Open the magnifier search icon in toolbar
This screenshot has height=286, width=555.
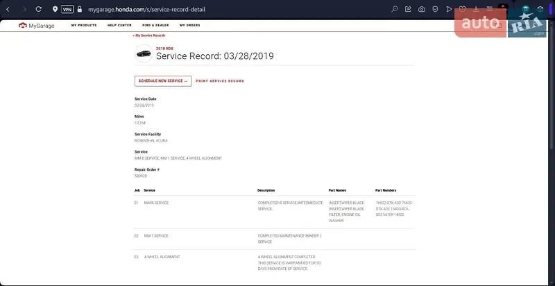coord(395,10)
